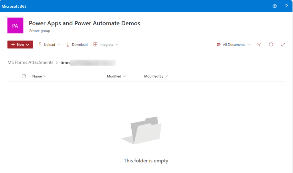Click the PA site logo tile
This screenshot has height=173, width=293.
(15, 26)
